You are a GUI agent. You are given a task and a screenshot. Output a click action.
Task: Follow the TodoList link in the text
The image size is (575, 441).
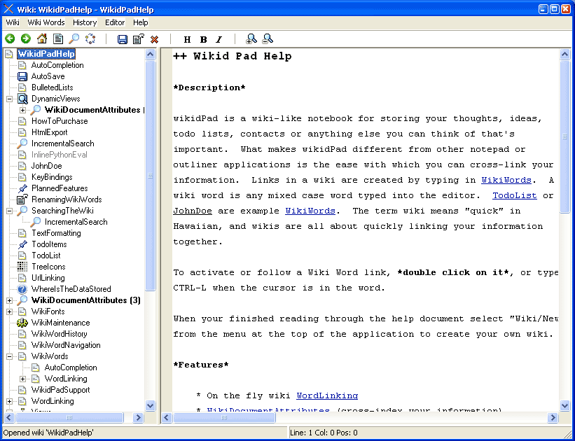[x=514, y=195]
